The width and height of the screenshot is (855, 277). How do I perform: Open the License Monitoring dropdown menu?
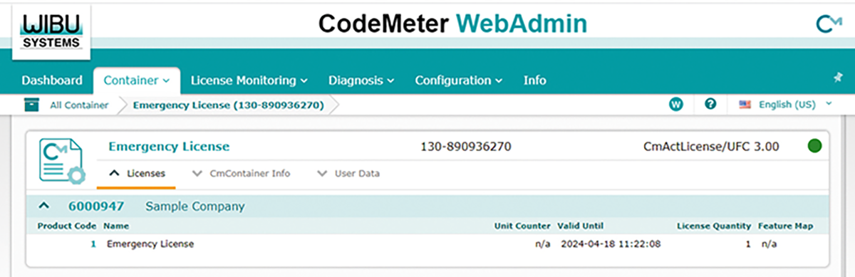249,80
